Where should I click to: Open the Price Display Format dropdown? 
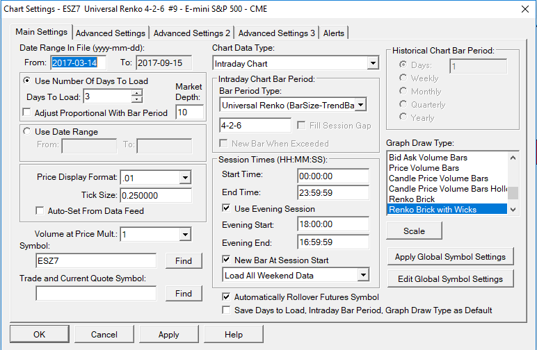coord(185,178)
